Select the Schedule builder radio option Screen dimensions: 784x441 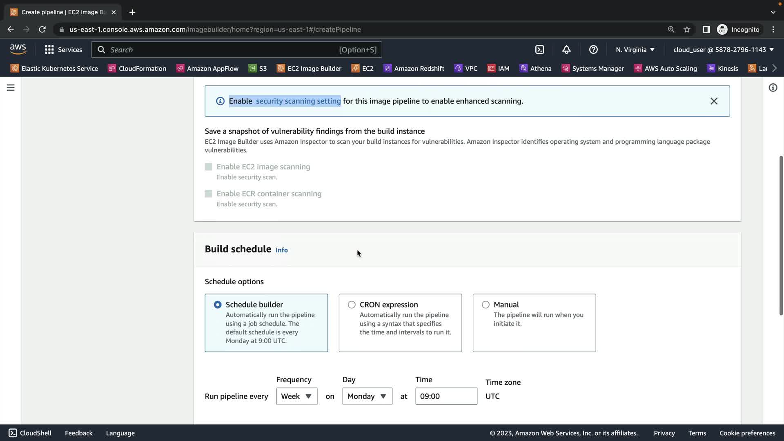[x=218, y=305]
